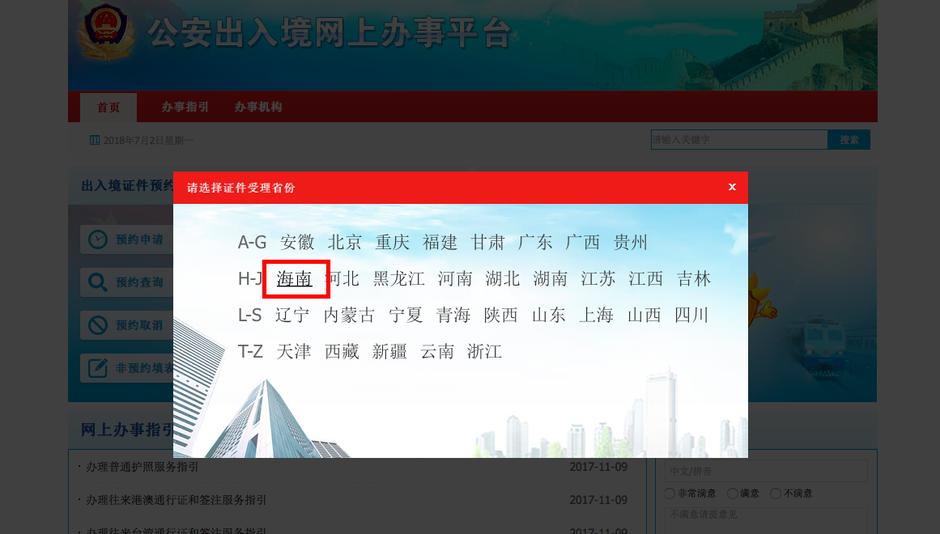940x534 pixels.
Task: Select 广东 province
Action: click(x=535, y=242)
